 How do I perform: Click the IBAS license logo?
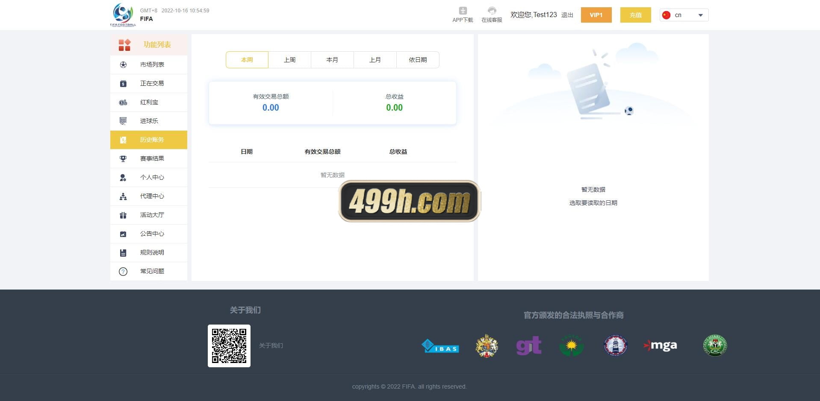click(x=440, y=346)
